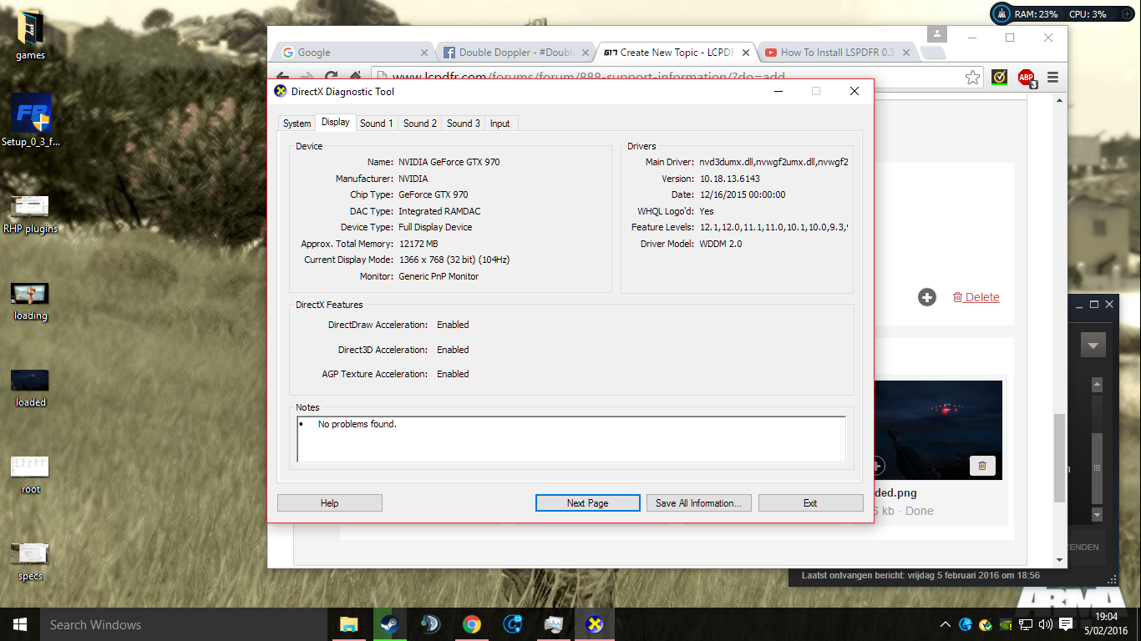1141x641 pixels.
Task: Open the games folder on desktop
Action: 31,36
